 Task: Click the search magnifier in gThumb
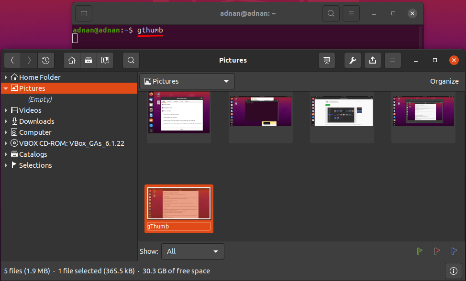tap(131, 60)
